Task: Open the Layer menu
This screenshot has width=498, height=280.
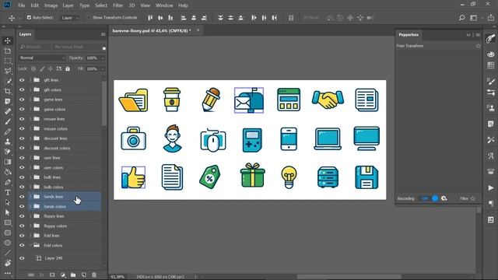Action: point(68,5)
